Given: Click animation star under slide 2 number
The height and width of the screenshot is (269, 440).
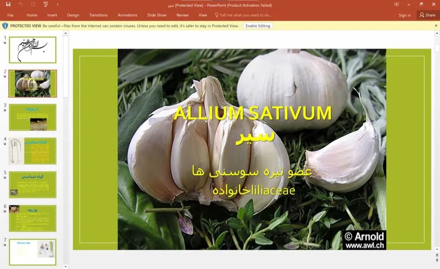Looking at the screenshot, I should 5,76.
